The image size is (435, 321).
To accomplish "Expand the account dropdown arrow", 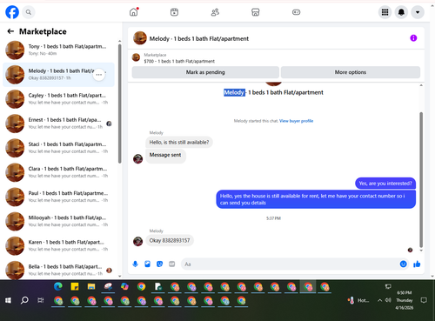I will point(418,12).
